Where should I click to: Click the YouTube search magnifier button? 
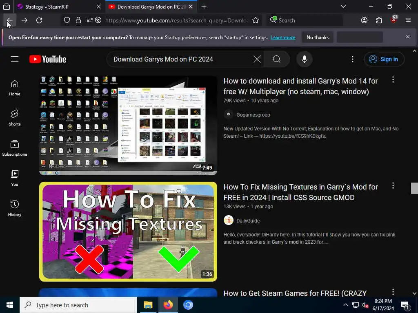point(277,59)
